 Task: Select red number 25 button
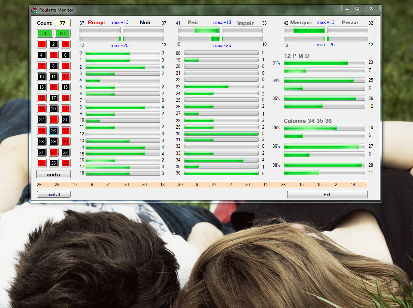pos(41,131)
